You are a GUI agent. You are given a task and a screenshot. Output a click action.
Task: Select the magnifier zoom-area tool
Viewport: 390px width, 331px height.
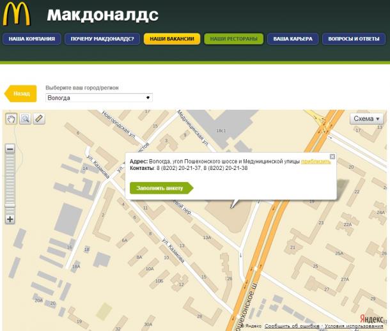[25, 119]
